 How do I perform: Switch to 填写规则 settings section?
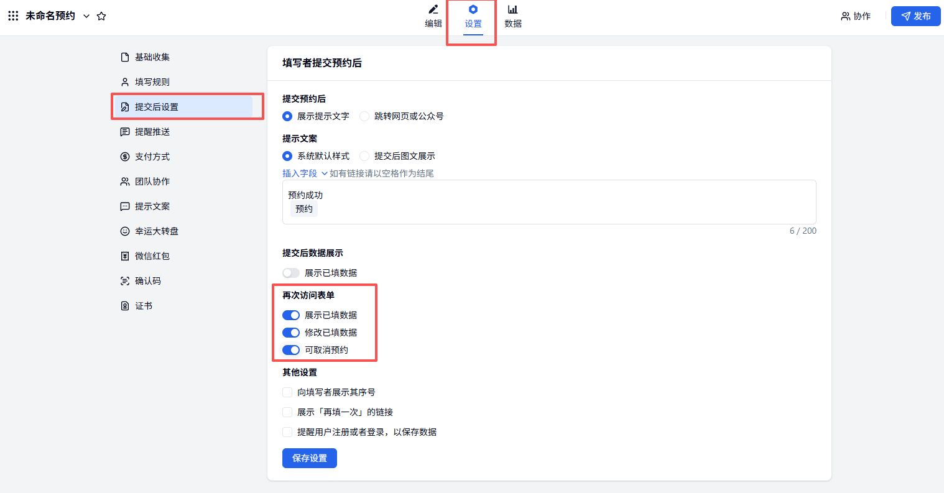[x=152, y=82]
